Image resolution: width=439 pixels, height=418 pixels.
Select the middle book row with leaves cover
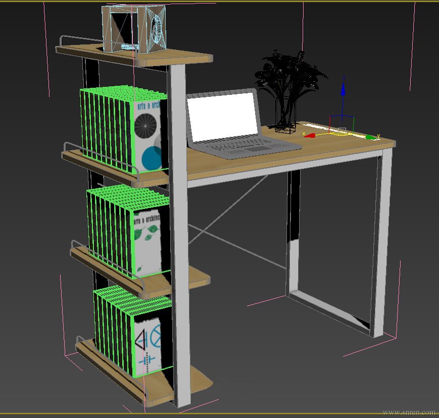(x=128, y=232)
